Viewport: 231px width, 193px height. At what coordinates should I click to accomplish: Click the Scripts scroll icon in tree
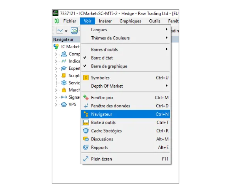[64, 75]
